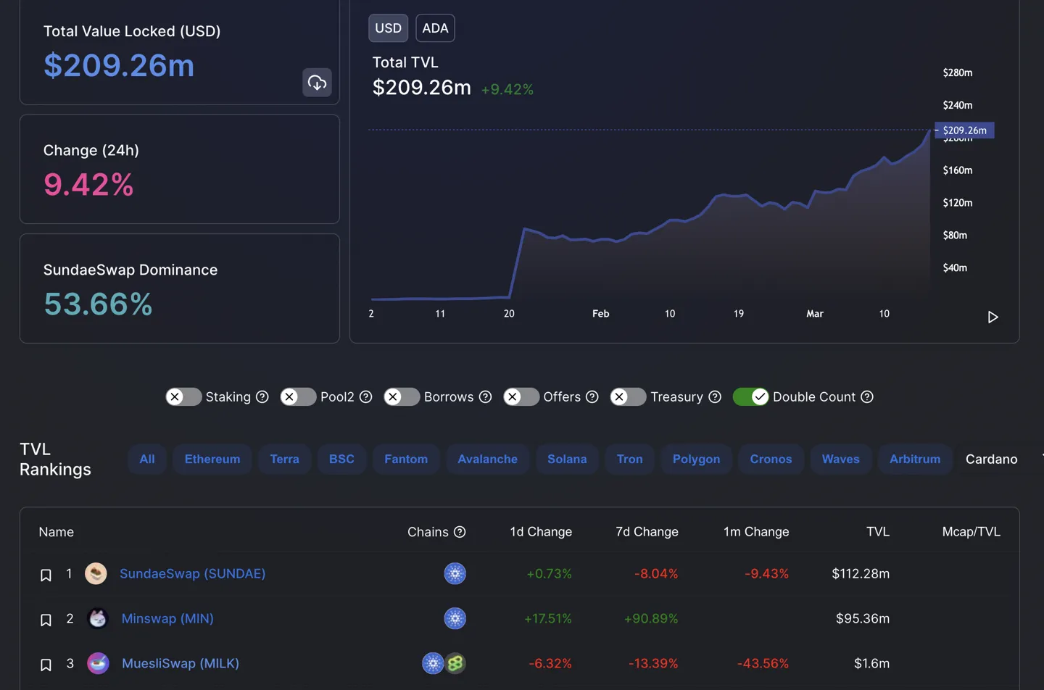The image size is (1044, 690).
Task: Select the All chains tab
Action: pos(147,459)
